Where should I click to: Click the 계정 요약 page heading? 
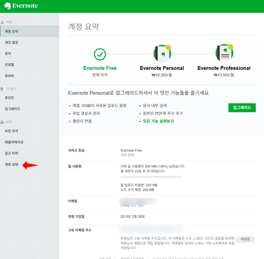(x=84, y=27)
